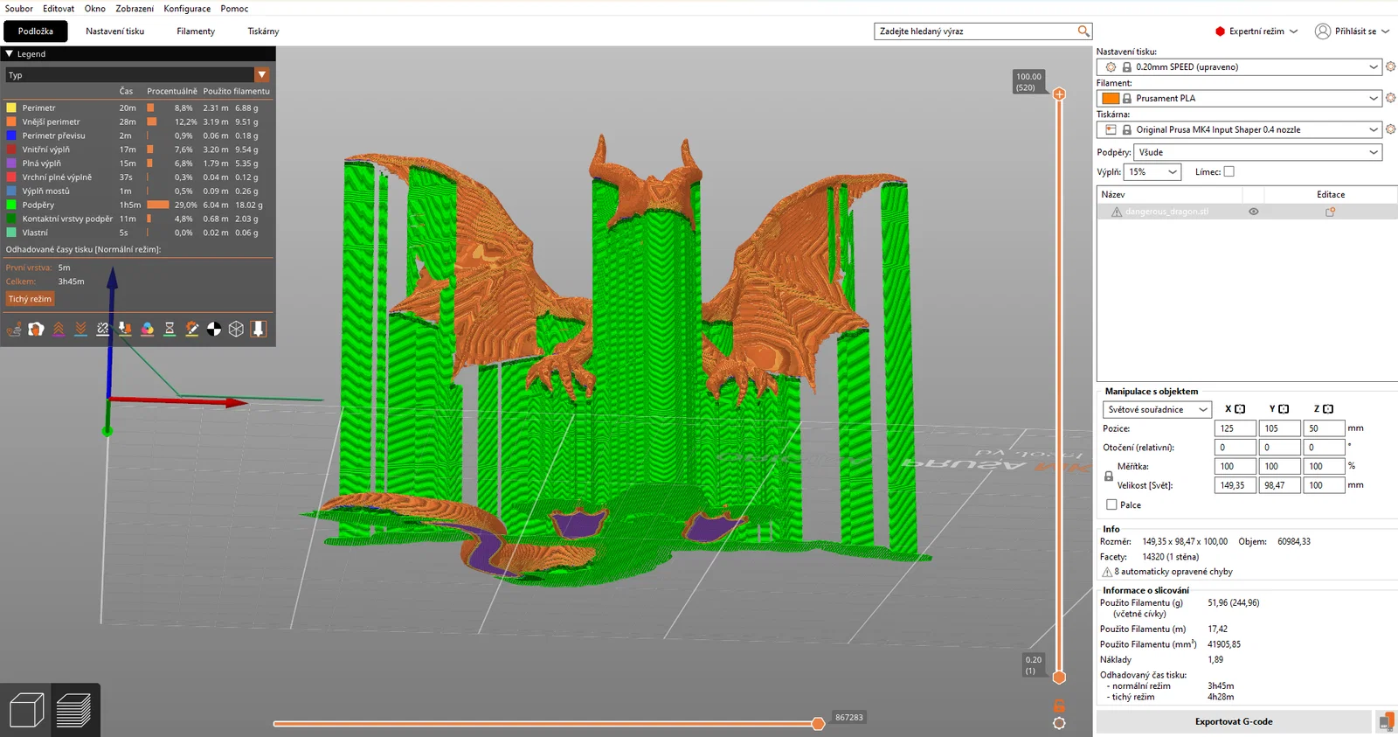The image size is (1398, 737).
Task: Toggle travel moves visibility in legend toolbar
Action: pyautogui.click(x=14, y=330)
